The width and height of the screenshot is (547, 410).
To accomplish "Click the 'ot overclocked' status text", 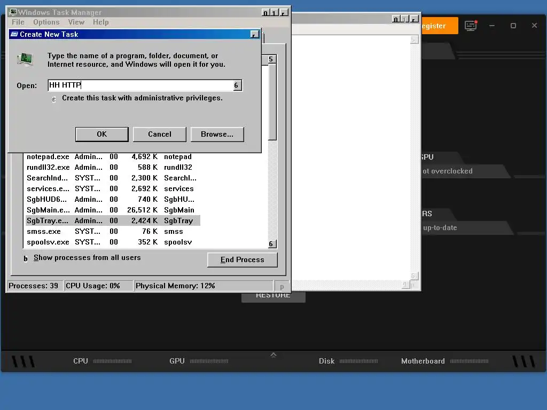I will (x=448, y=171).
